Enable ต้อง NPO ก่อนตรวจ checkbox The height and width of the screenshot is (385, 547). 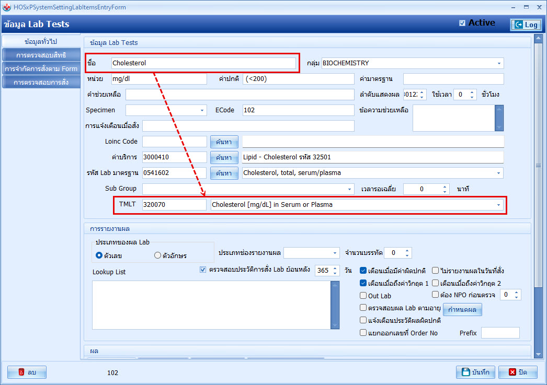pos(436,295)
